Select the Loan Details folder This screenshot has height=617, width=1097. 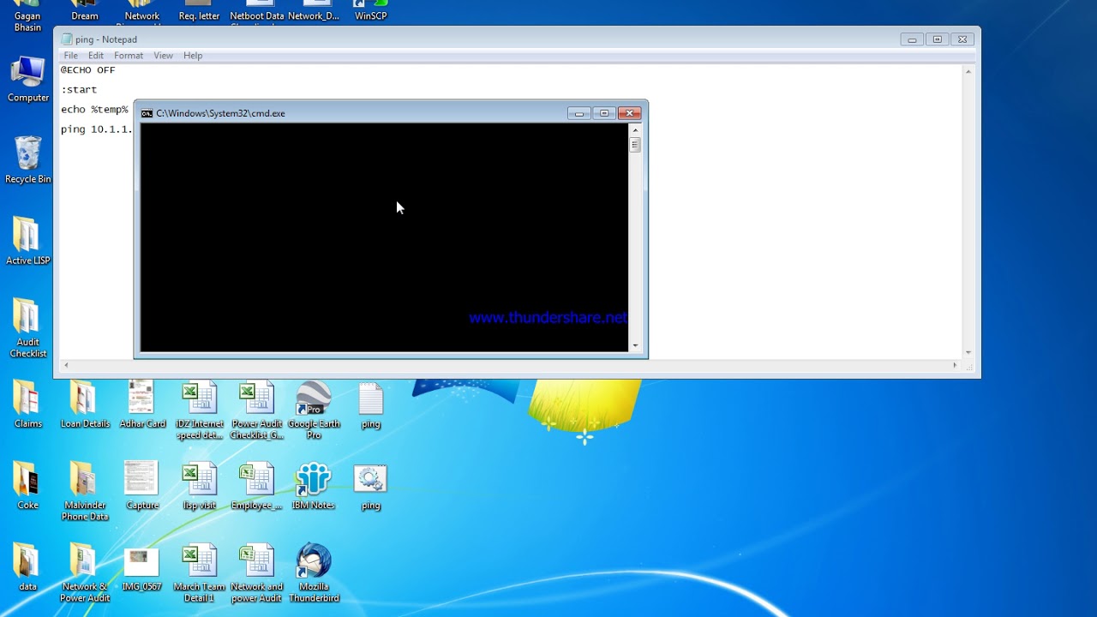[x=85, y=404]
